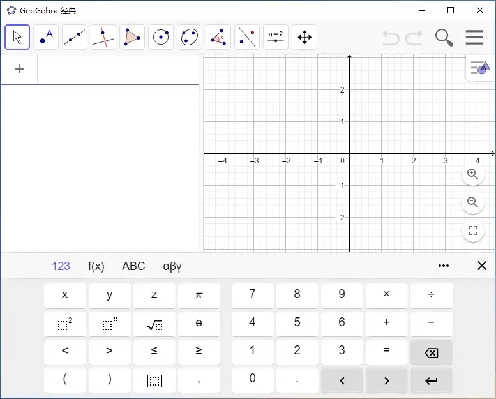Tap the cursor right arrow key
Viewport: 496px width, 399px height.
tap(387, 380)
